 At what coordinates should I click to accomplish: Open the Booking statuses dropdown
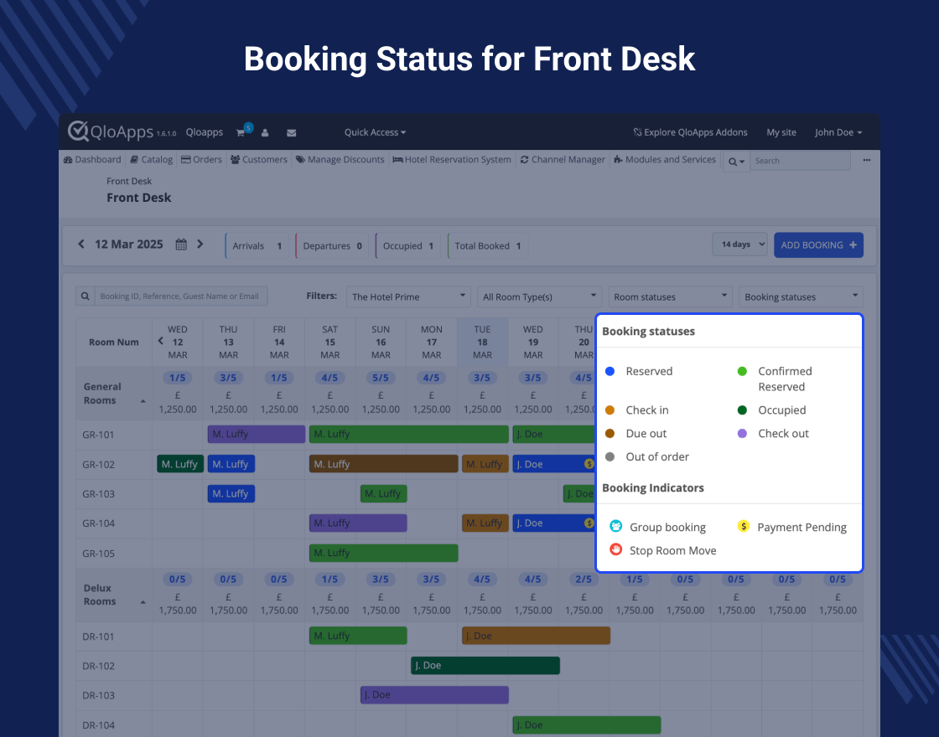[802, 296]
